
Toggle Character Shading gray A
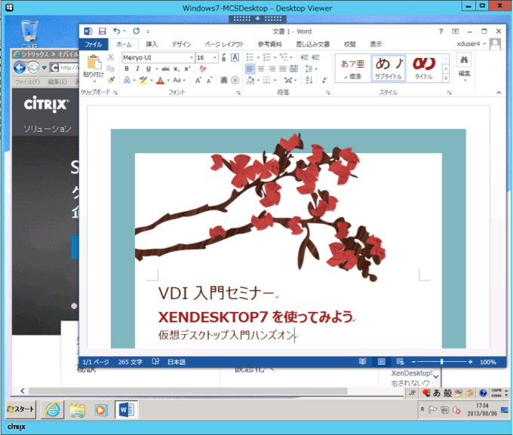click(x=224, y=80)
